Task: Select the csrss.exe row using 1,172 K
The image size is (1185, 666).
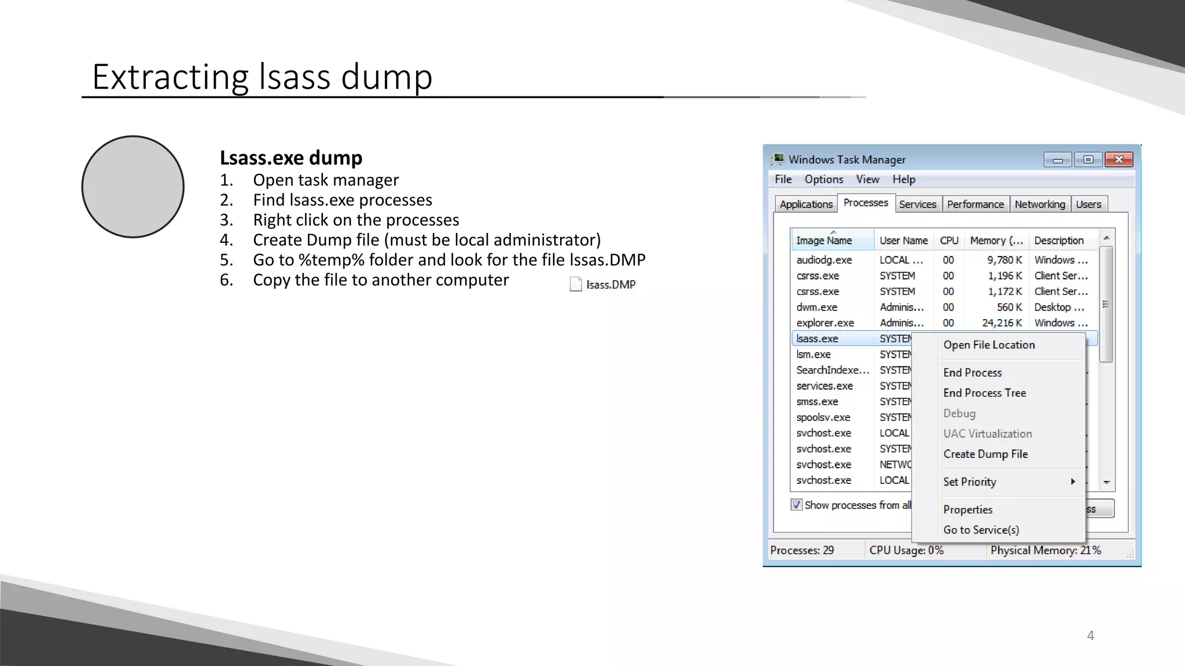Action: (944, 291)
